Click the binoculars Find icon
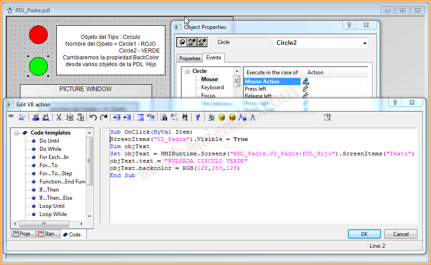 (x=164, y=117)
